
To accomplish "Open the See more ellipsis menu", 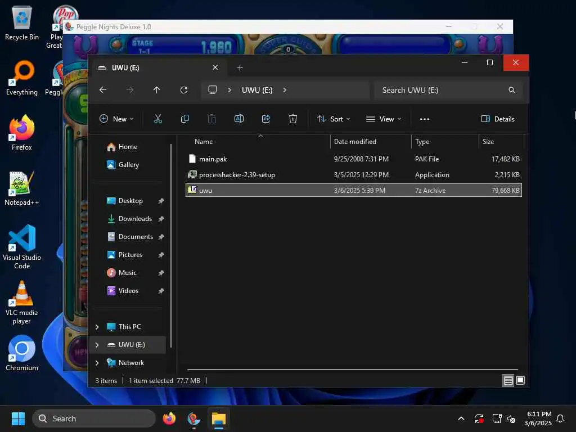I will click(x=425, y=119).
